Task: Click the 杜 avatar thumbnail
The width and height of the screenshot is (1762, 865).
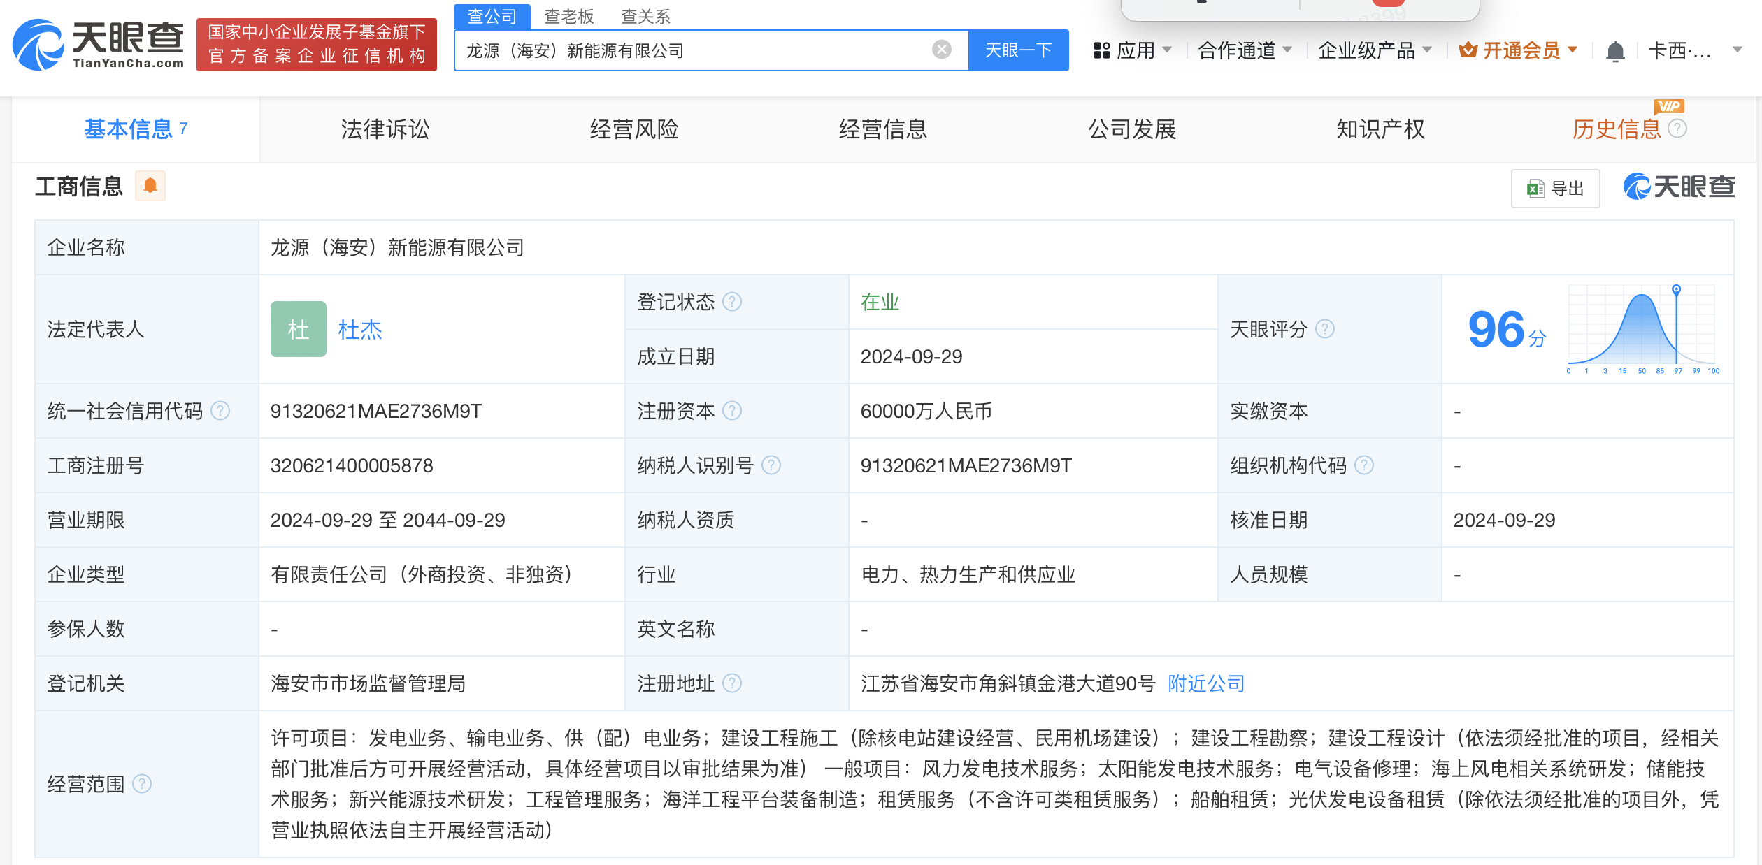Action: click(299, 329)
